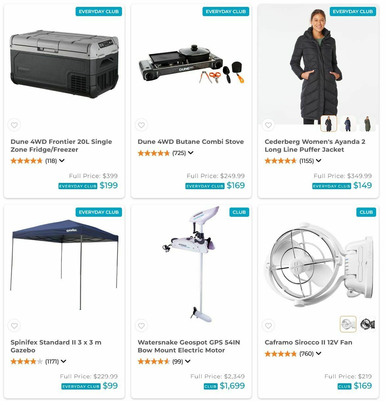Add Dune 4WD Frontier Fridge to wishlist
385x401 pixels.
pos(14,125)
